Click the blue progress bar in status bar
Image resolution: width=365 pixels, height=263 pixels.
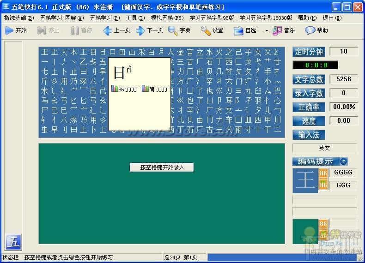(x=282, y=257)
